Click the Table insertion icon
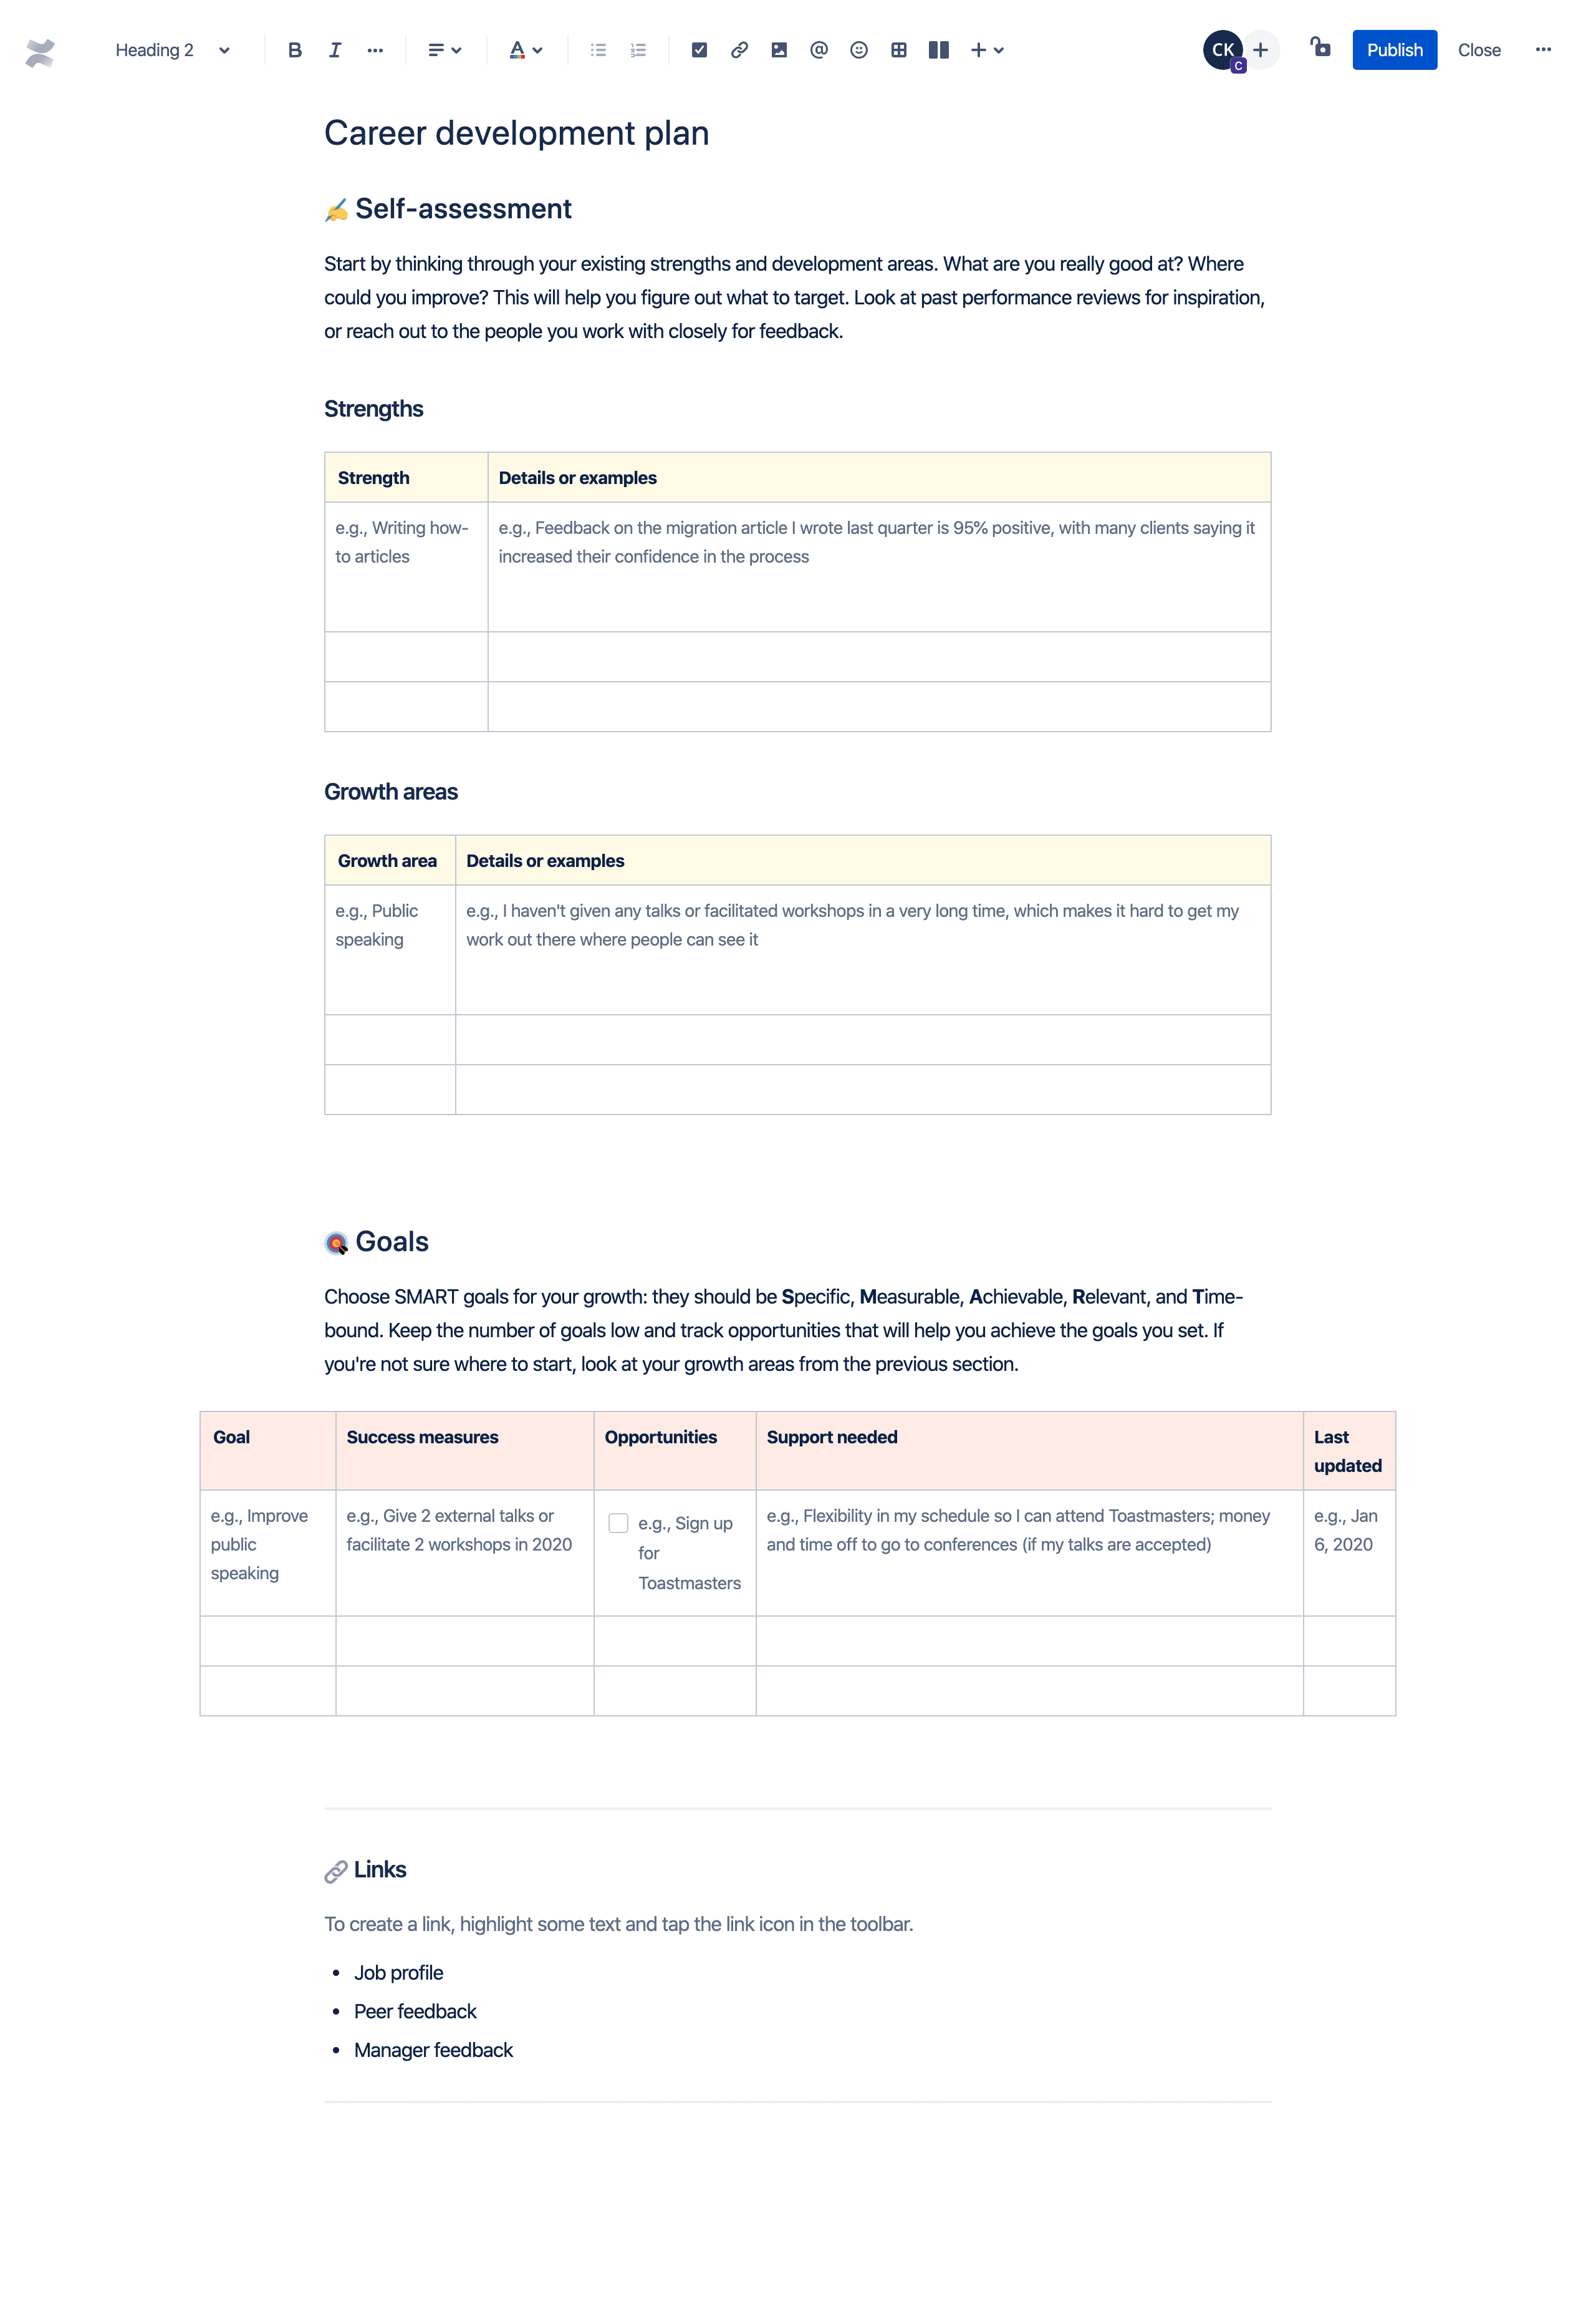 coord(899,49)
